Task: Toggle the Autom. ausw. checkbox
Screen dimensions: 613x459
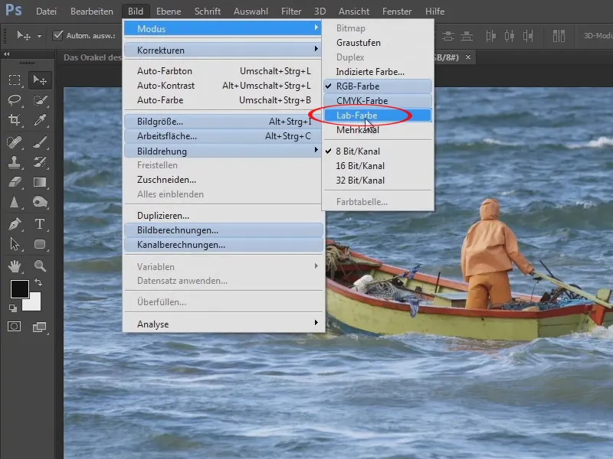Action: 58,35
